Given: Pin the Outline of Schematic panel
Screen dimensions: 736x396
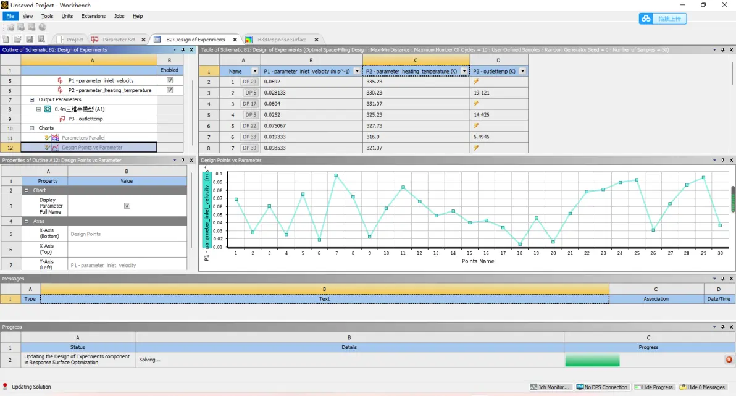Looking at the screenshot, I should [183, 50].
